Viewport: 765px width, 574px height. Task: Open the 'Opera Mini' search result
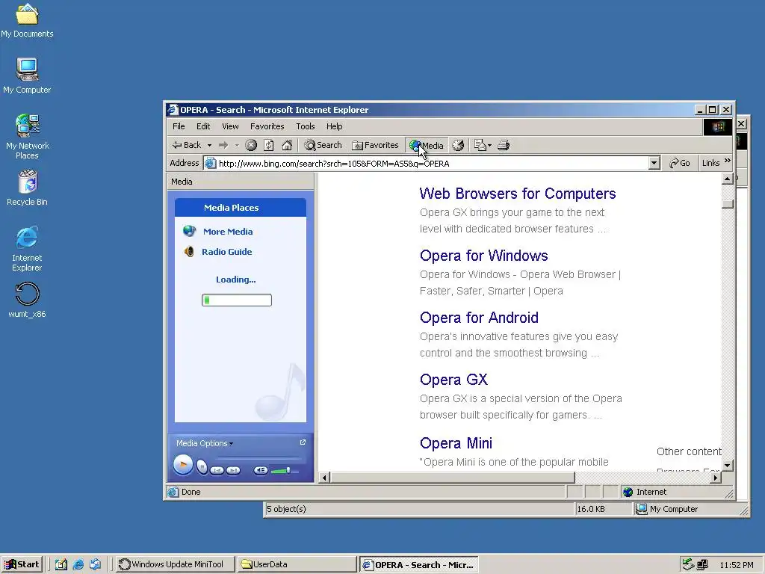(456, 443)
